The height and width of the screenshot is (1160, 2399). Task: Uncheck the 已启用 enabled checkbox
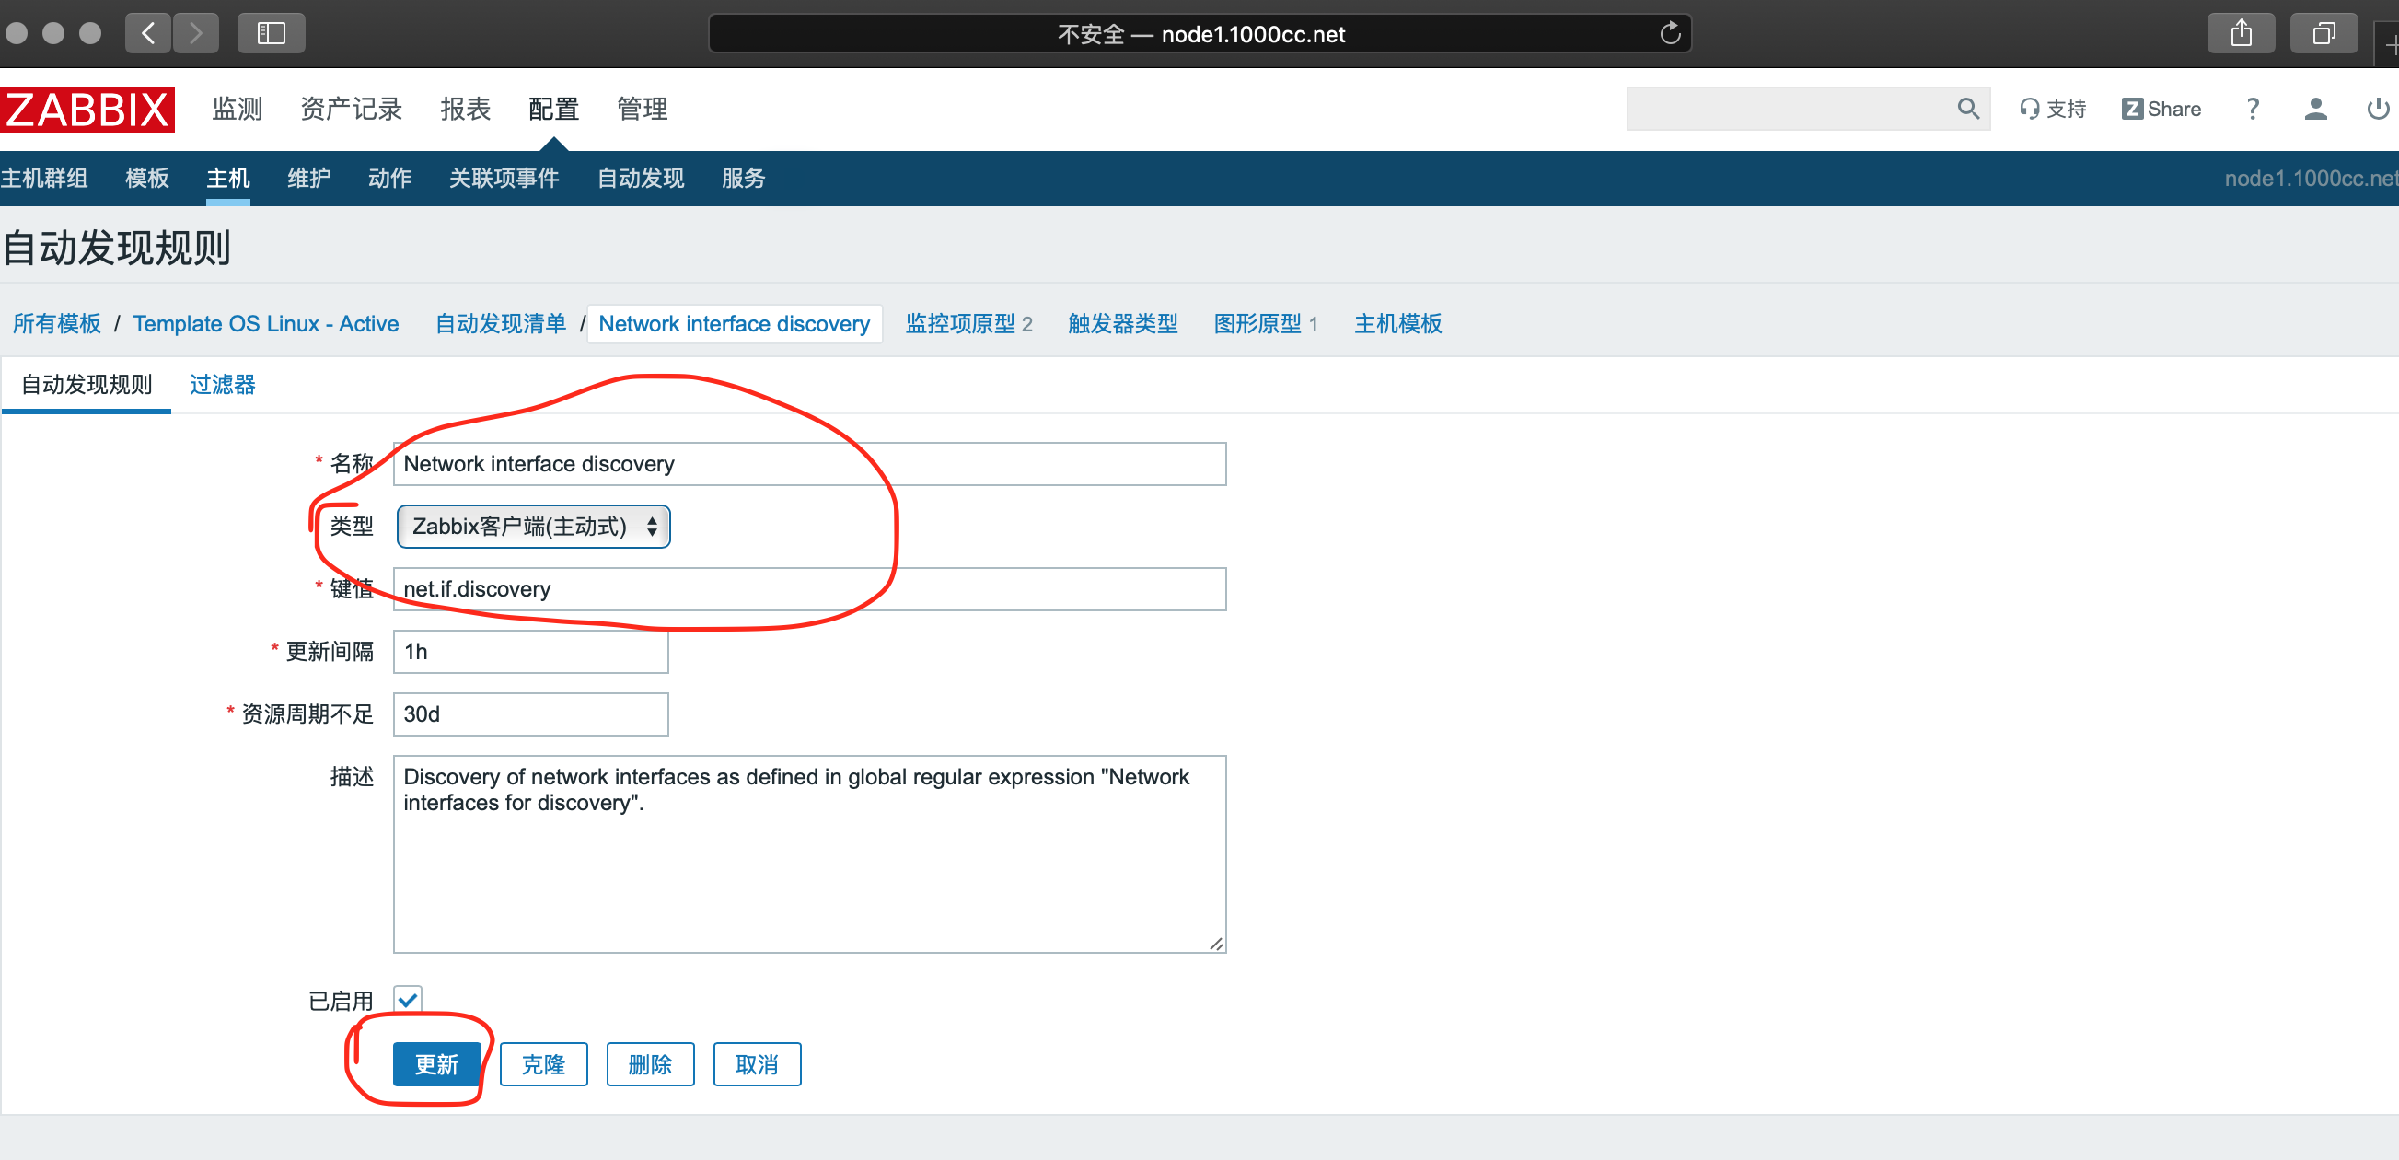click(408, 1000)
